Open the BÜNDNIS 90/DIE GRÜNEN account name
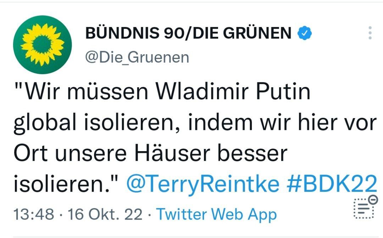Image resolution: width=383 pixels, height=238 pixels. click(x=188, y=33)
